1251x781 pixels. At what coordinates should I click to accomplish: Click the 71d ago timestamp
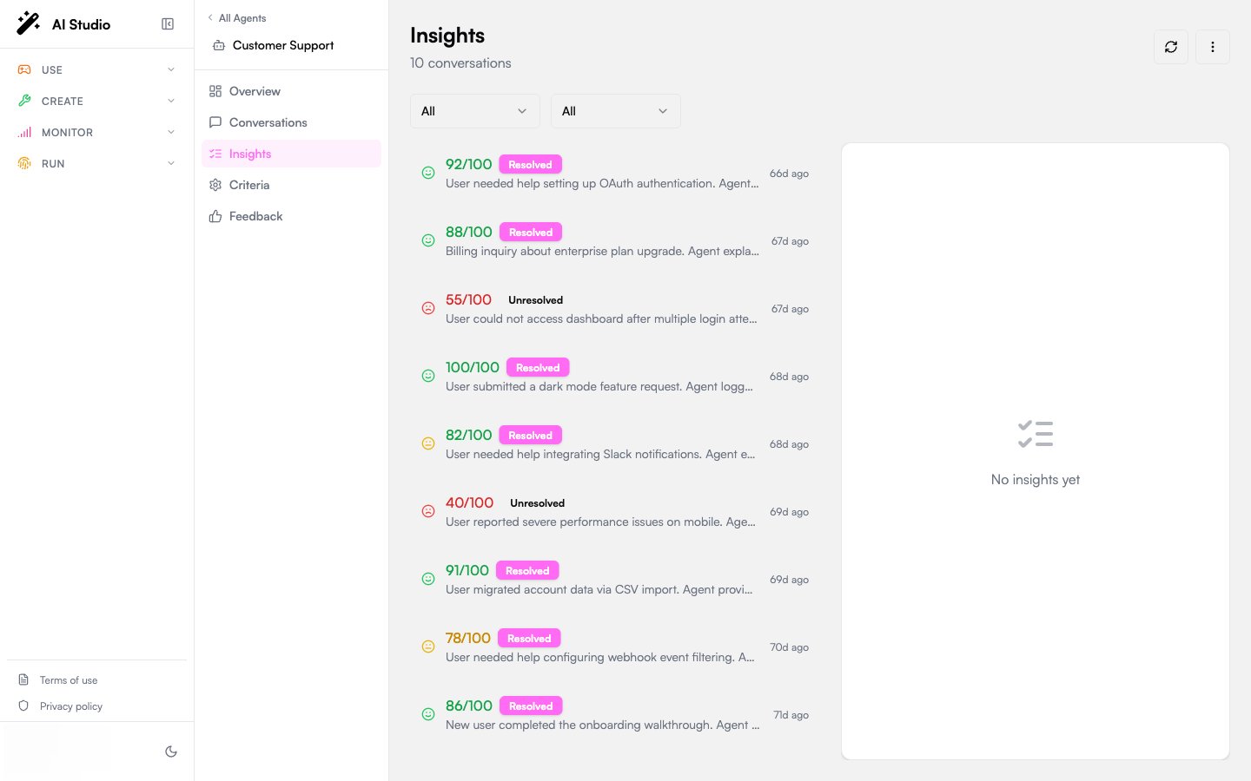point(791,715)
